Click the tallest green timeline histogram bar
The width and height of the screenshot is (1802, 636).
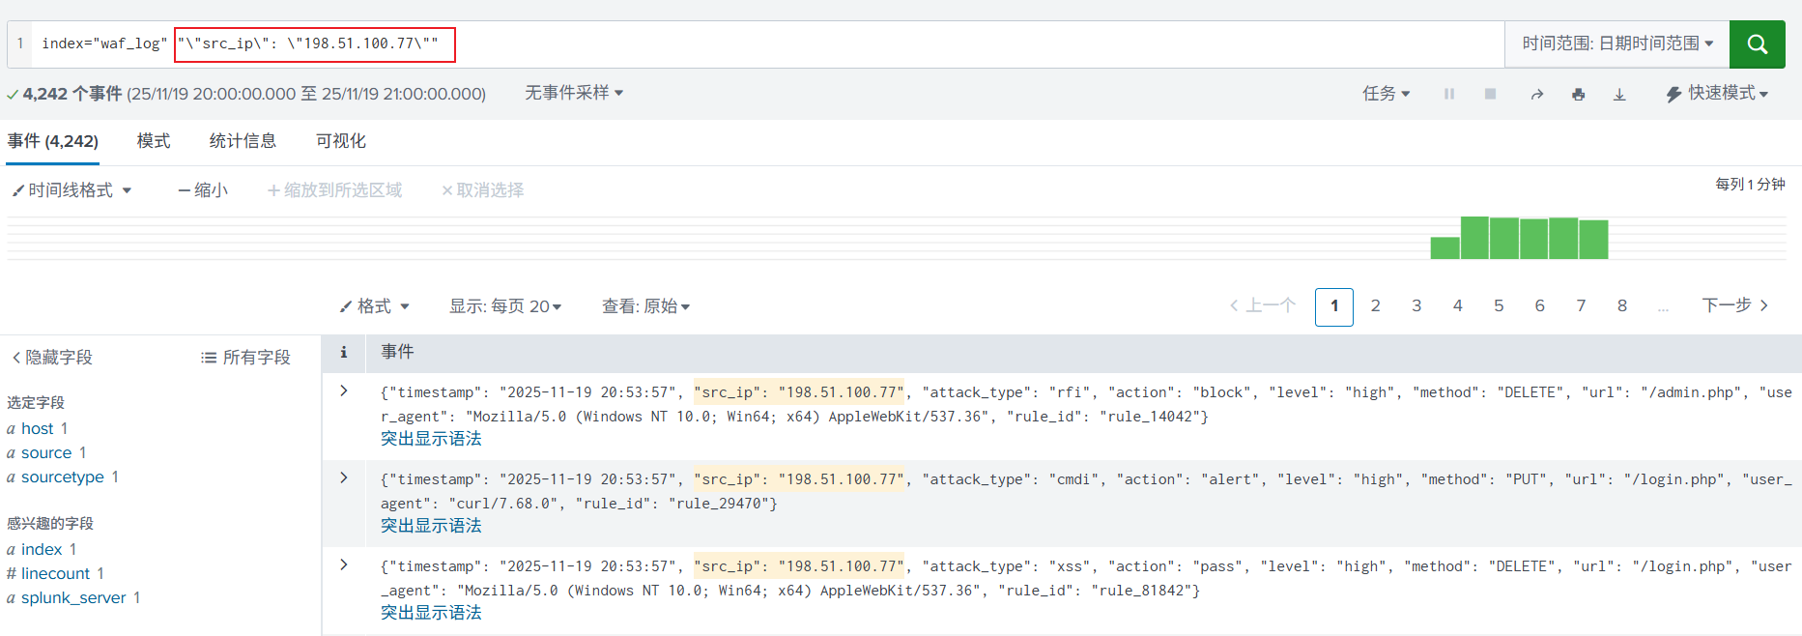coord(1474,238)
